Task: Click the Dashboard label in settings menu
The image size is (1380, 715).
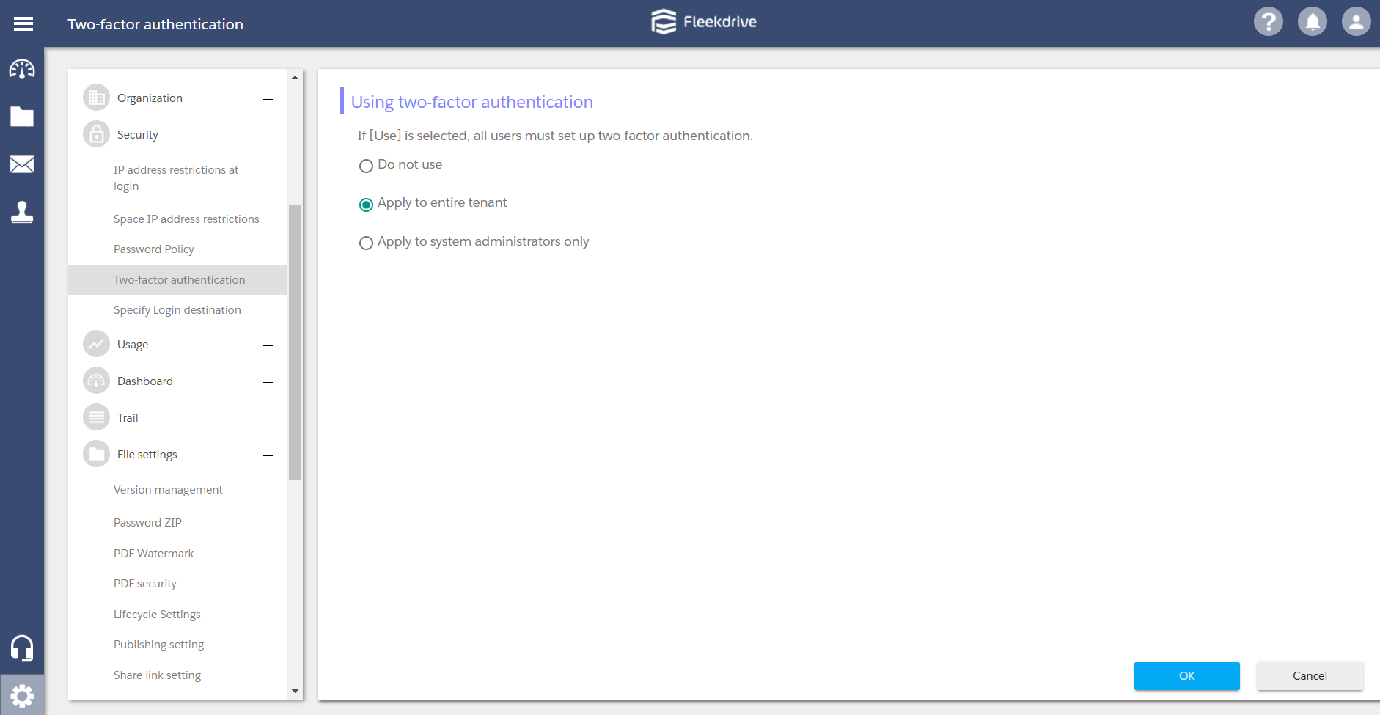Action: point(145,381)
